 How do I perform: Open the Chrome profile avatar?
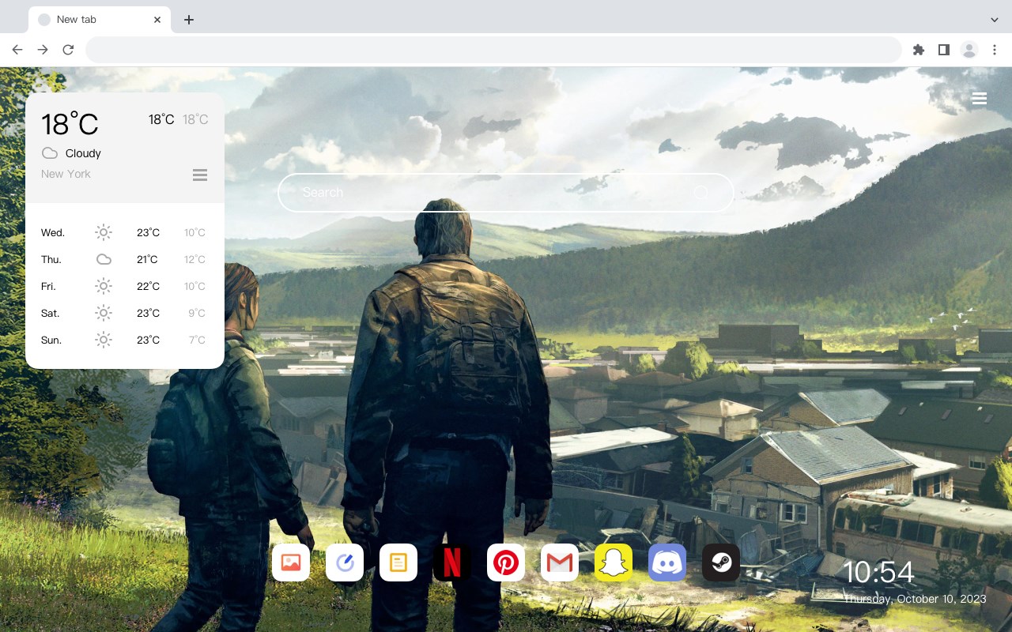tap(969, 50)
